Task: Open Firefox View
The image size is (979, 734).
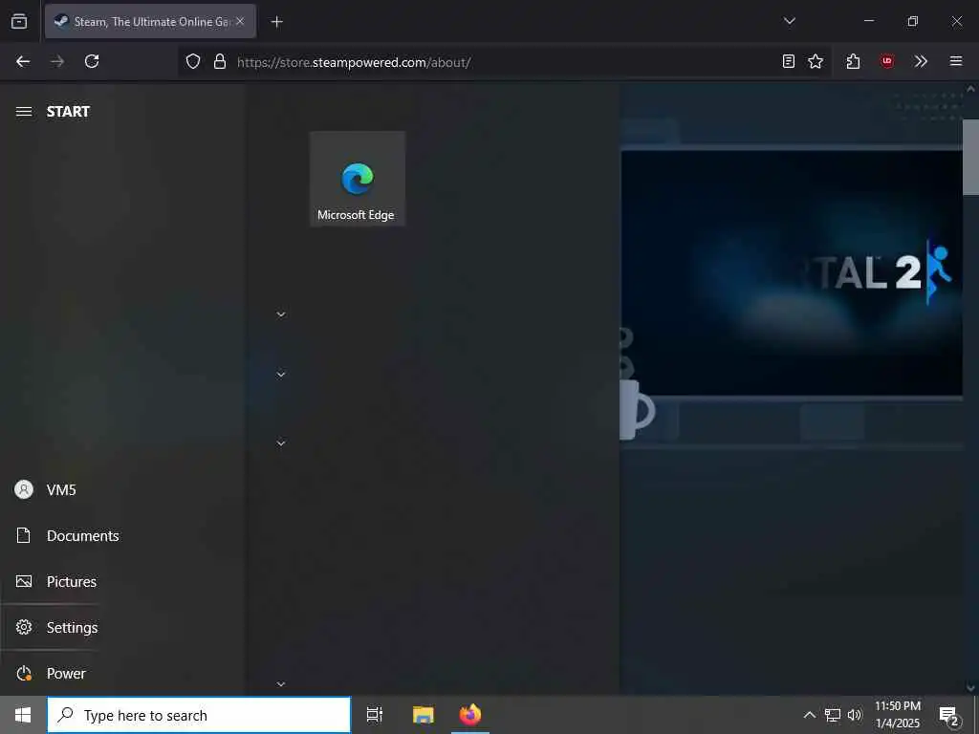Action: (x=19, y=21)
